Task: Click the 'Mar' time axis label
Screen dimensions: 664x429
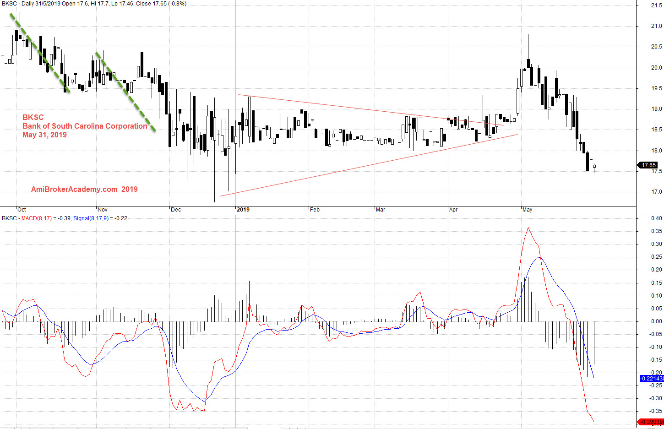Action: (381, 210)
